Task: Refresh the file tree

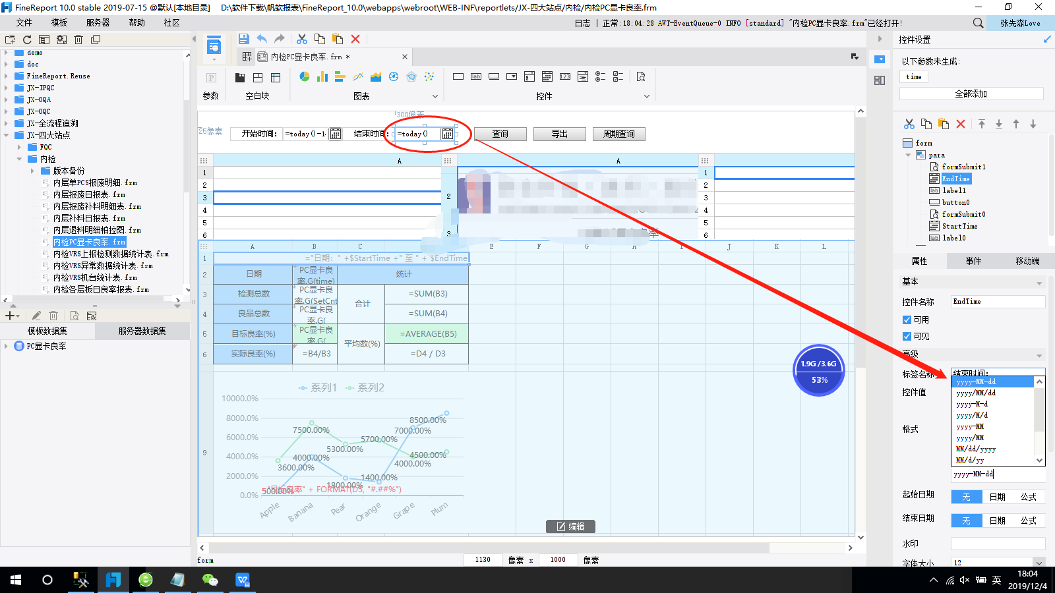Action: (27, 40)
